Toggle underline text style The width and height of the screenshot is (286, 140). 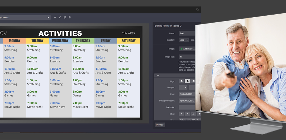tap(193, 114)
